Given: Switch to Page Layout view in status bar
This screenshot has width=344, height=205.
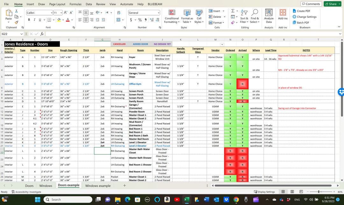Looking at the screenshot, I should (292, 192).
